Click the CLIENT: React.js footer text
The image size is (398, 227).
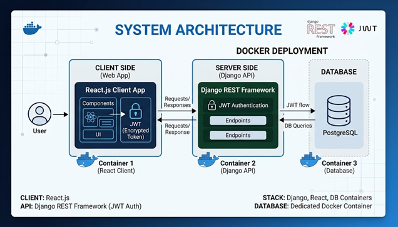(x=45, y=198)
